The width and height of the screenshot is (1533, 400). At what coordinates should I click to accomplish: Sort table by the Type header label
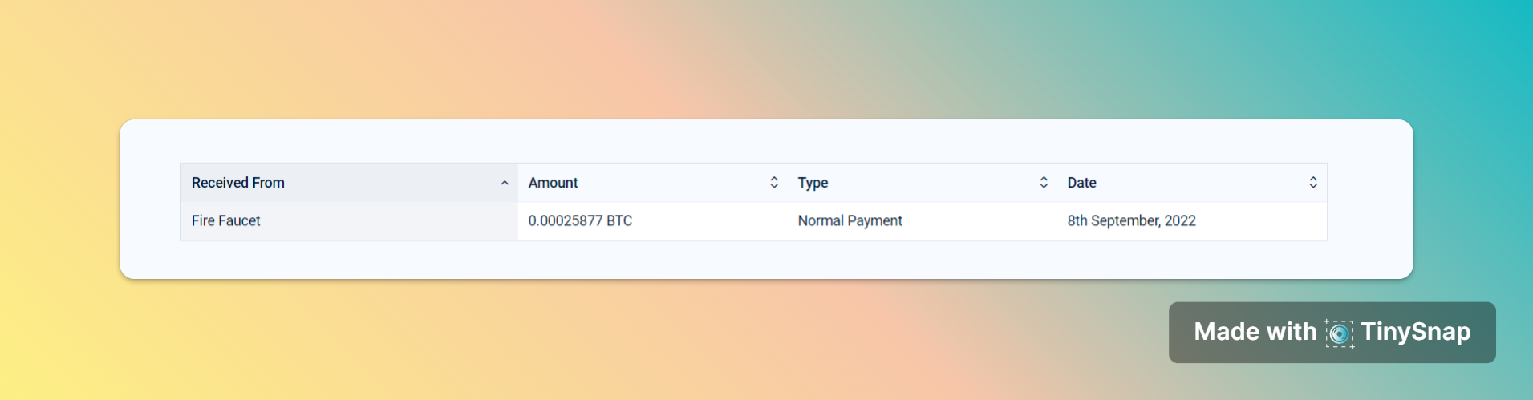pos(813,183)
